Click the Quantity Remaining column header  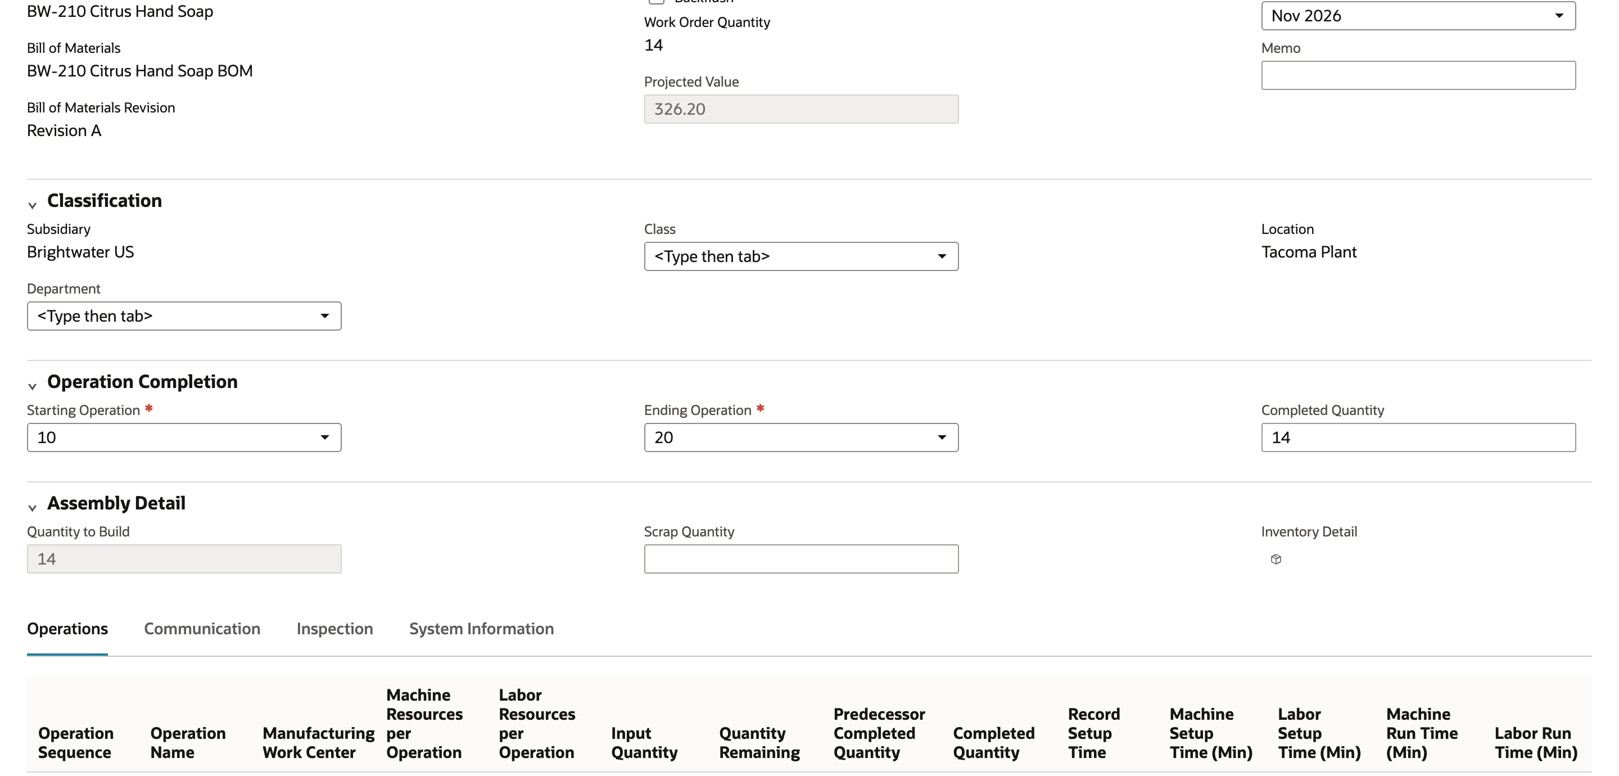pos(759,743)
